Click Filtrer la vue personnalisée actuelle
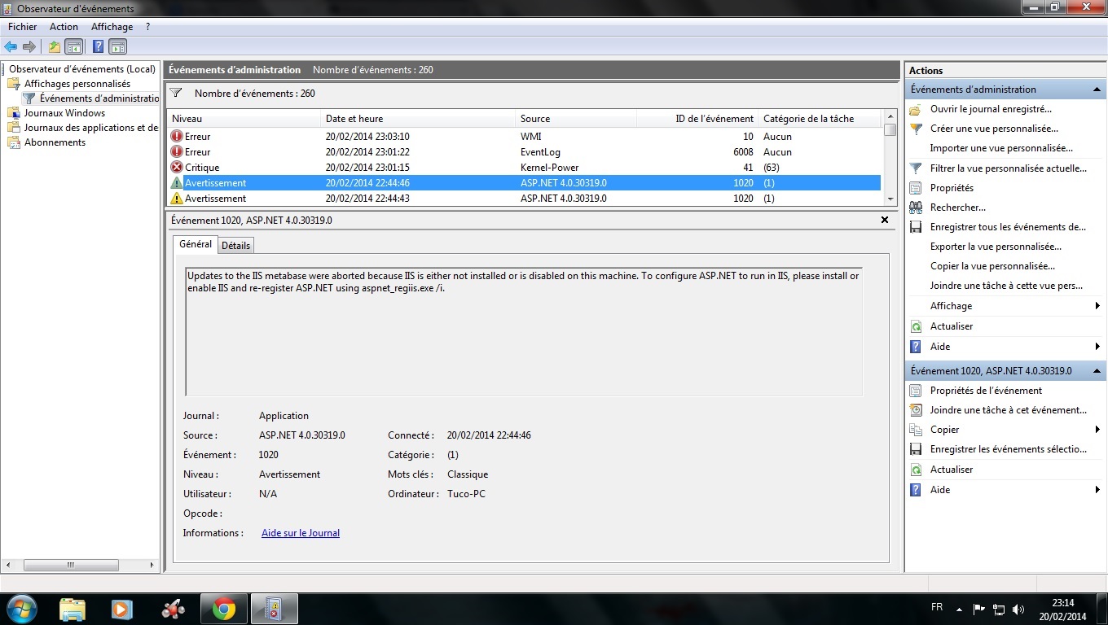Screen dimensions: 1108x625 coord(1008,168)
